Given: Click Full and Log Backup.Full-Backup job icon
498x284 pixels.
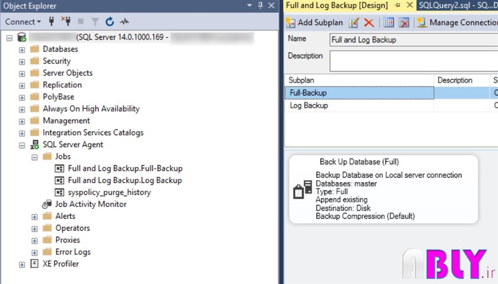Looking at the screenshot, I should tap(59, 168).
